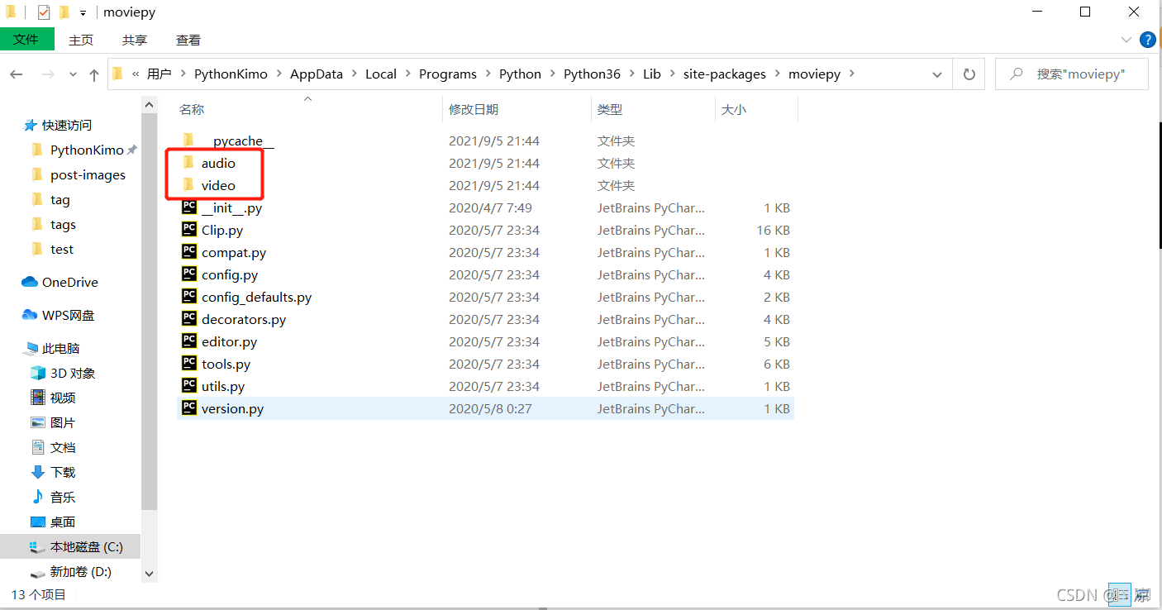
Task: Click PythonKimo breadcrumb in address bar
Action: tap(231, 74)
